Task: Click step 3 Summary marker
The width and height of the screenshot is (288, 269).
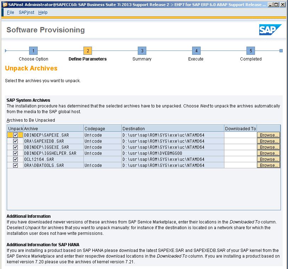Action: point(142,51)
